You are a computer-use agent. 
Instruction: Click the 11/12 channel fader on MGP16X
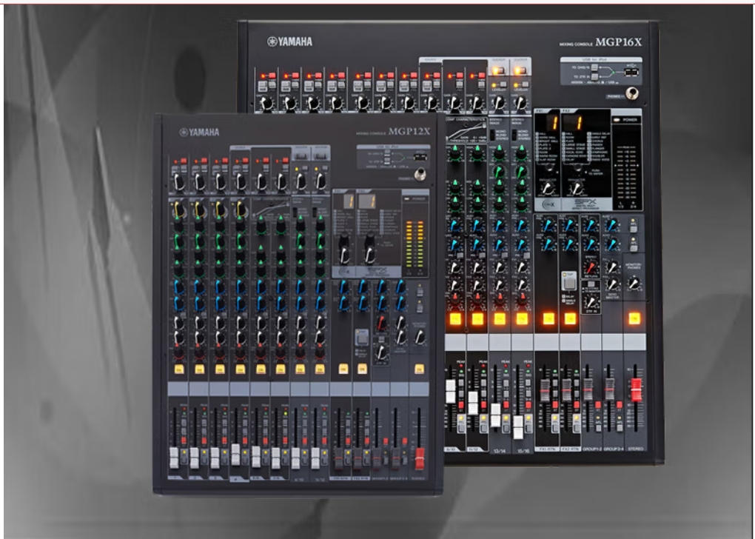click(x=473, y=403)
